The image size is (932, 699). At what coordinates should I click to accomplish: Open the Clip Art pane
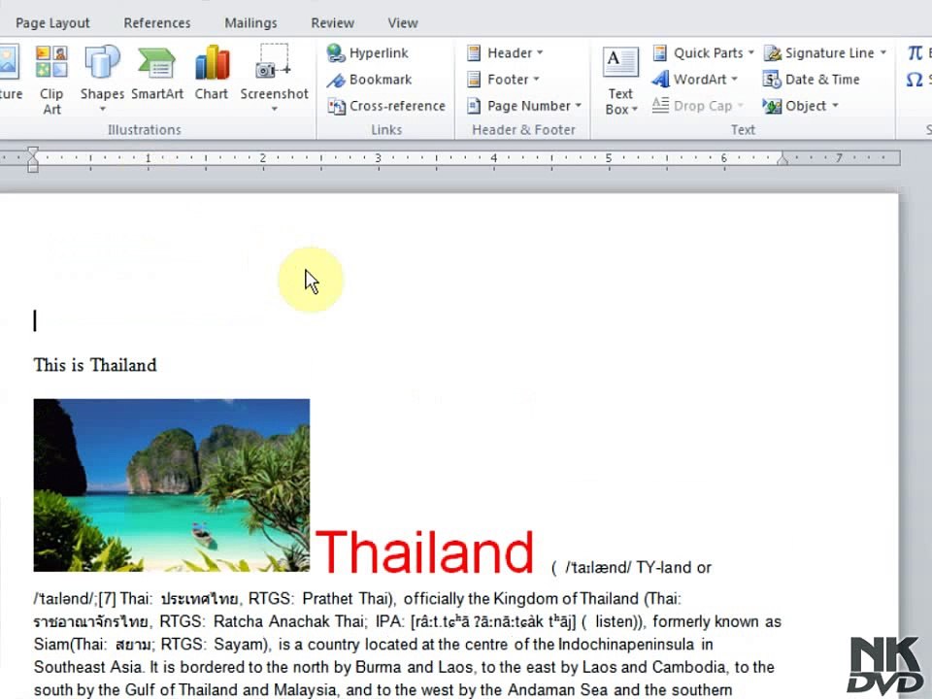point(51,79)
